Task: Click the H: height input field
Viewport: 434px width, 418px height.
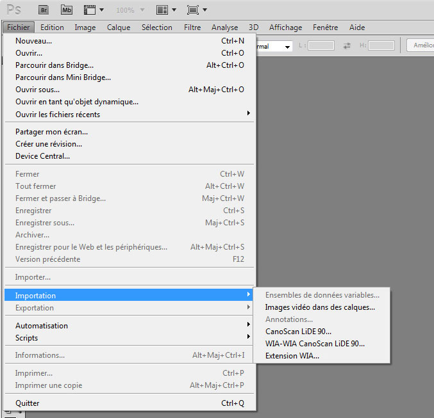Action: [381, 45]
